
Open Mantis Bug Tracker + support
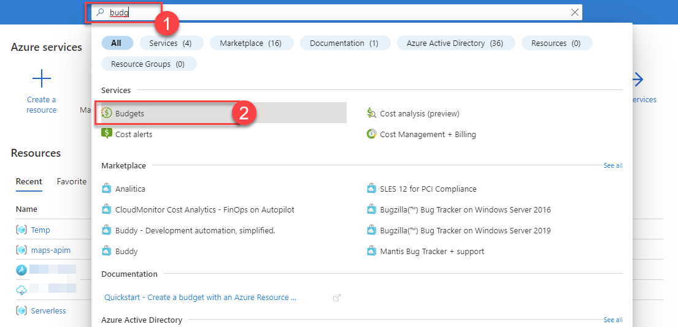coord(432,251)
